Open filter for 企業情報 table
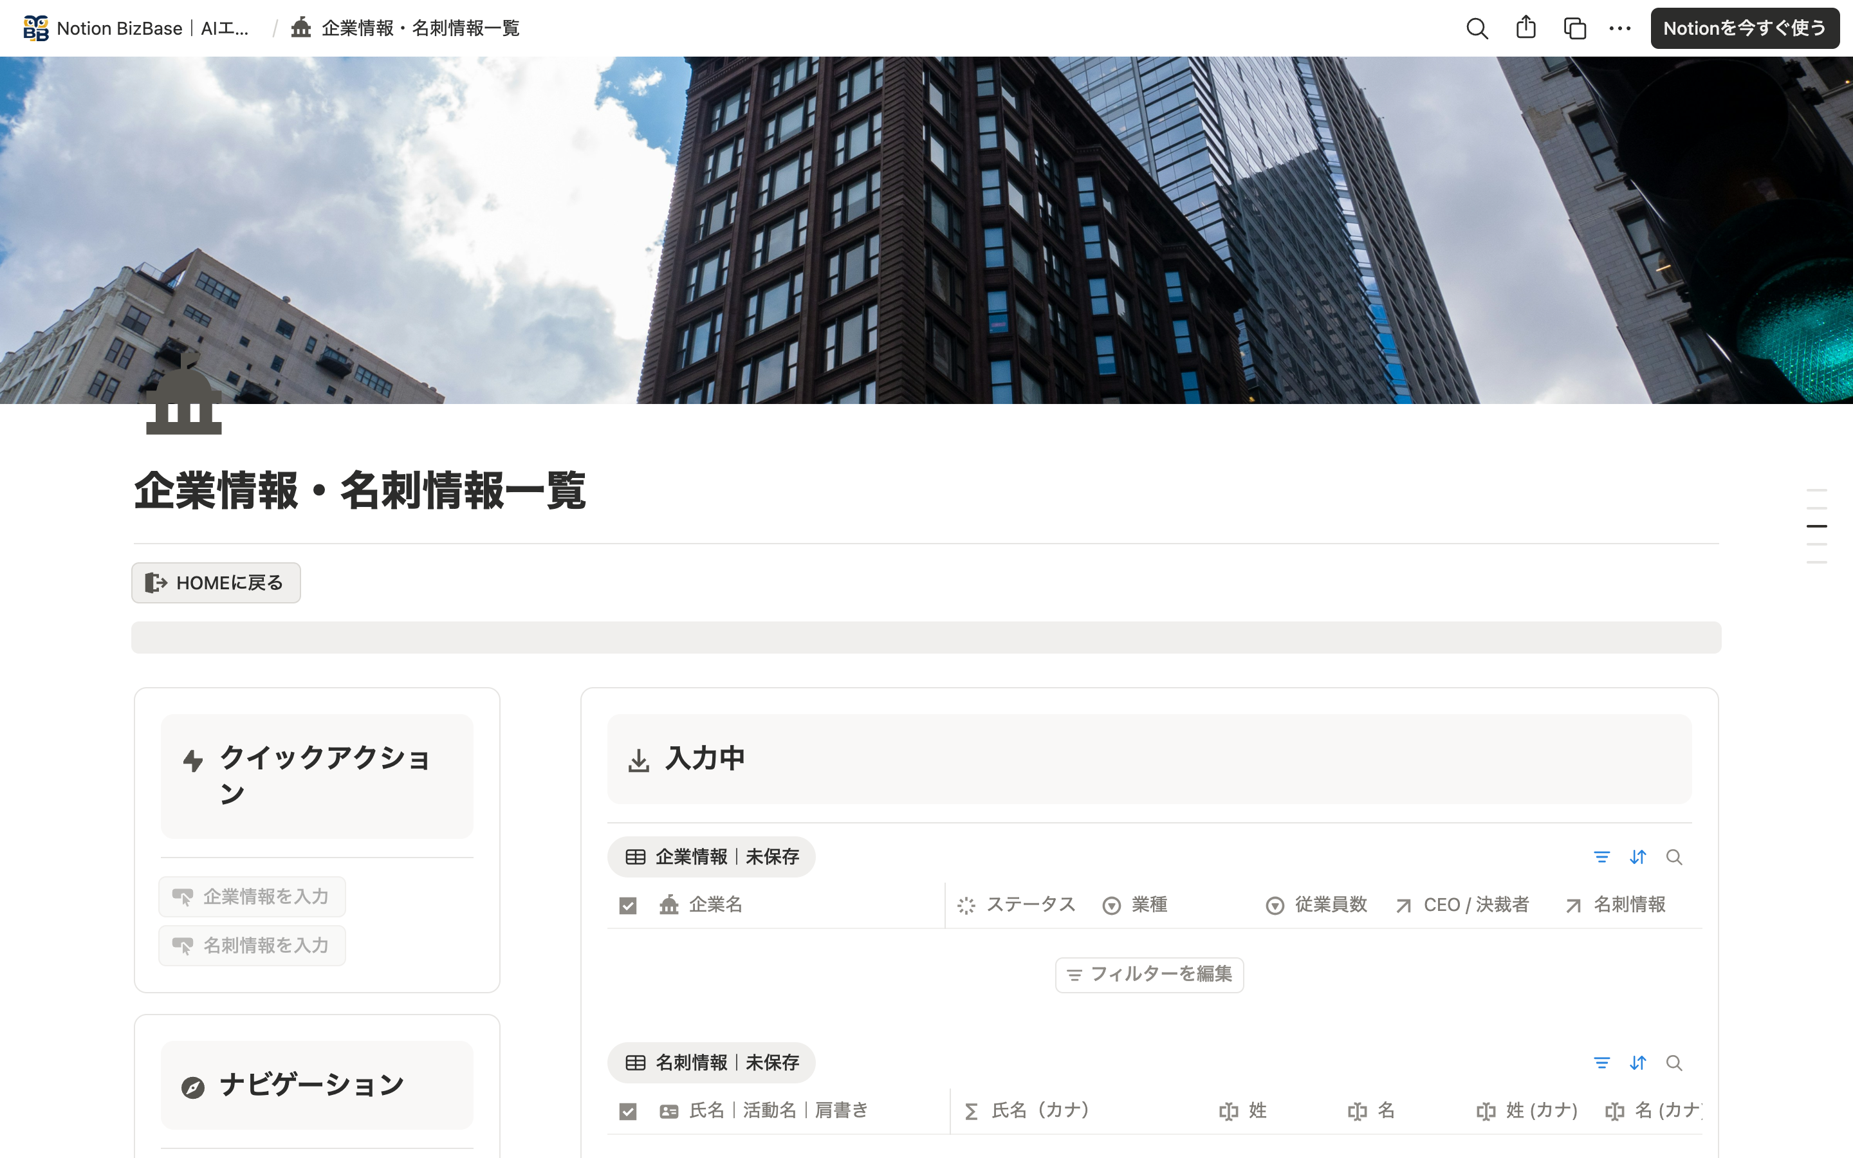Image resolution: width=1853 pixels, height=1158 pixels. (1601, 857)
